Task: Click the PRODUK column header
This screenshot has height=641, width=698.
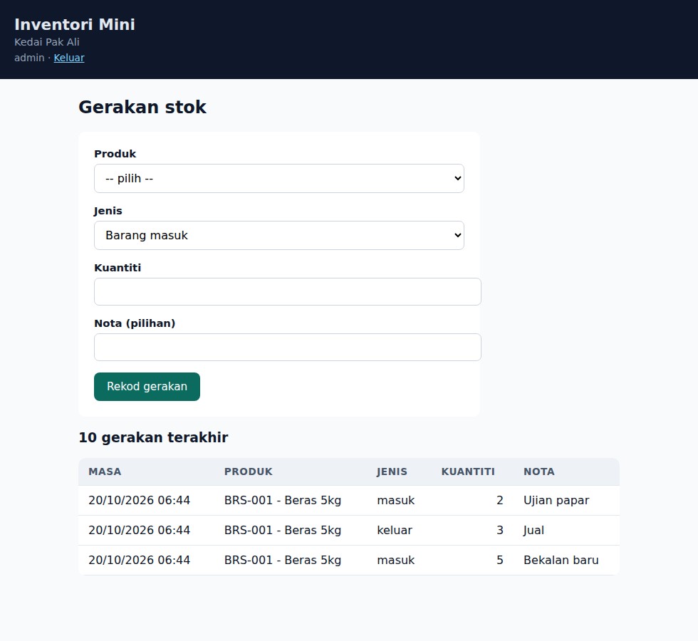Action: point(249,471)
